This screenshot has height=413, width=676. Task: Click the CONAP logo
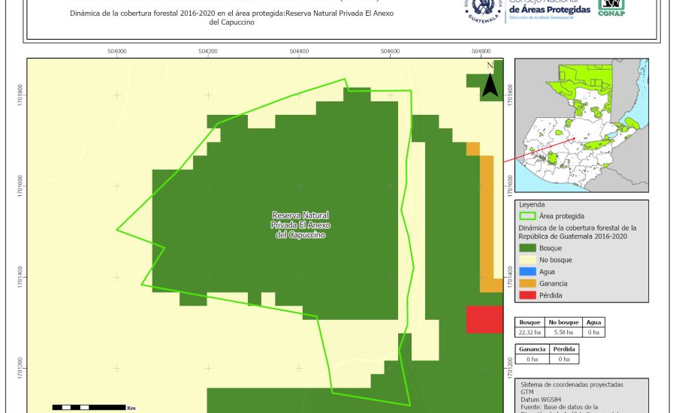[611, 8]
